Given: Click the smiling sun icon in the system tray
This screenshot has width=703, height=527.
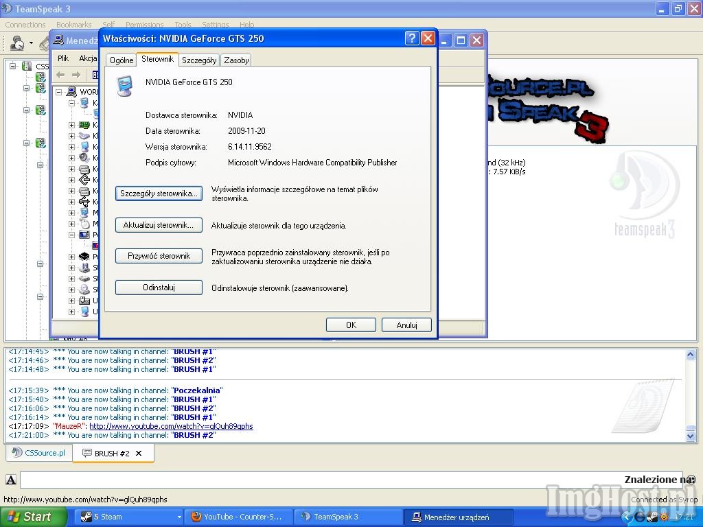Looking at the screenshot, I should coord(665,517).
